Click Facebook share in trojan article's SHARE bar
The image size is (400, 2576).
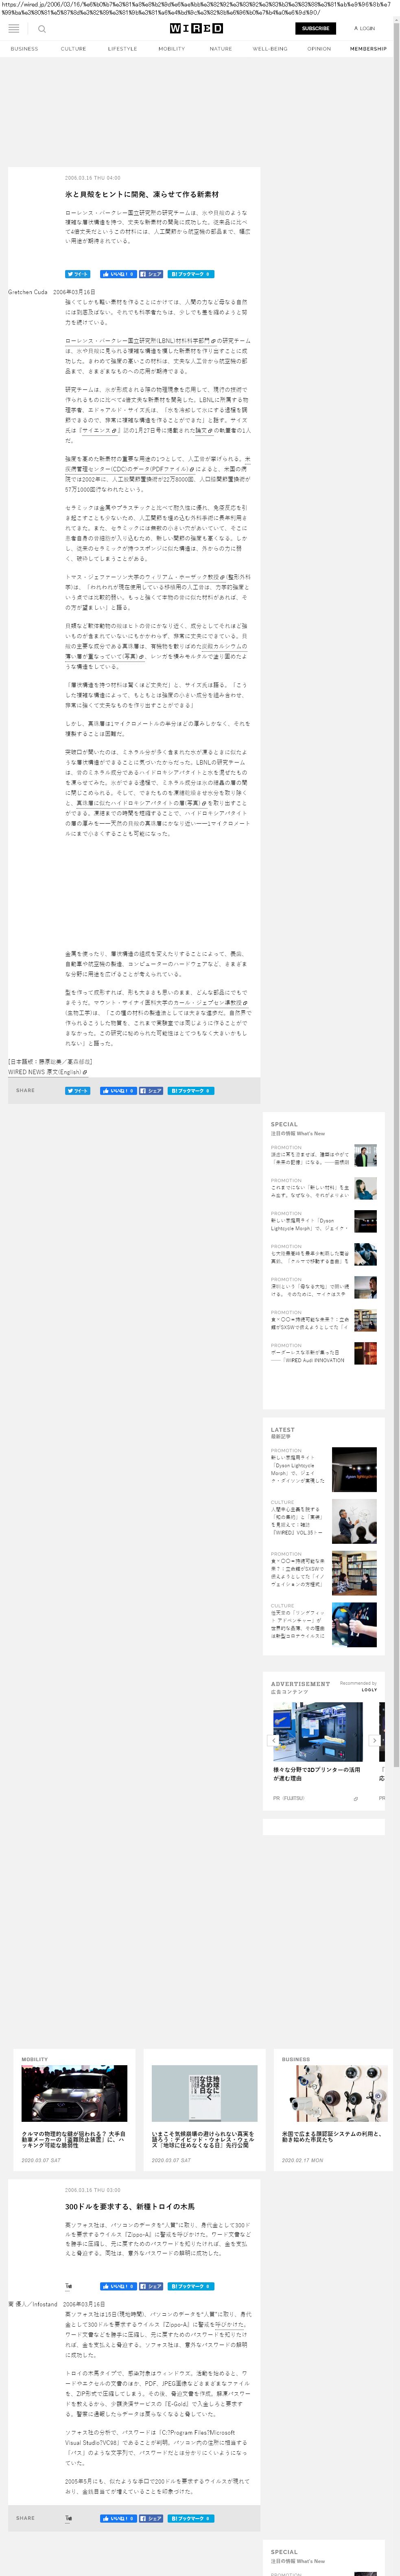[x=151, y=2519]
